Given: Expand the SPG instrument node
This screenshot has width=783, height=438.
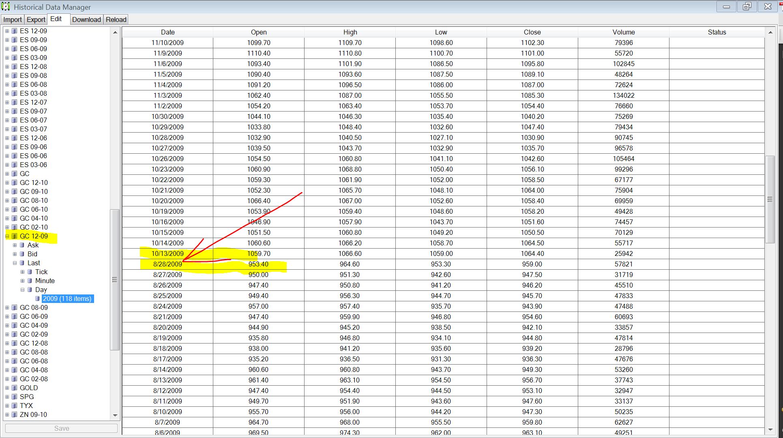Looking at the screenshot, I should click(7, 397).
